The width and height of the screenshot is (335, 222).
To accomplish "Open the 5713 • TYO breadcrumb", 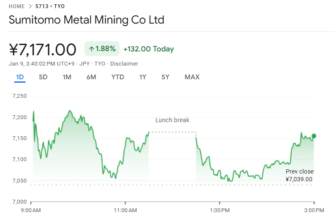I will point(50,6).
